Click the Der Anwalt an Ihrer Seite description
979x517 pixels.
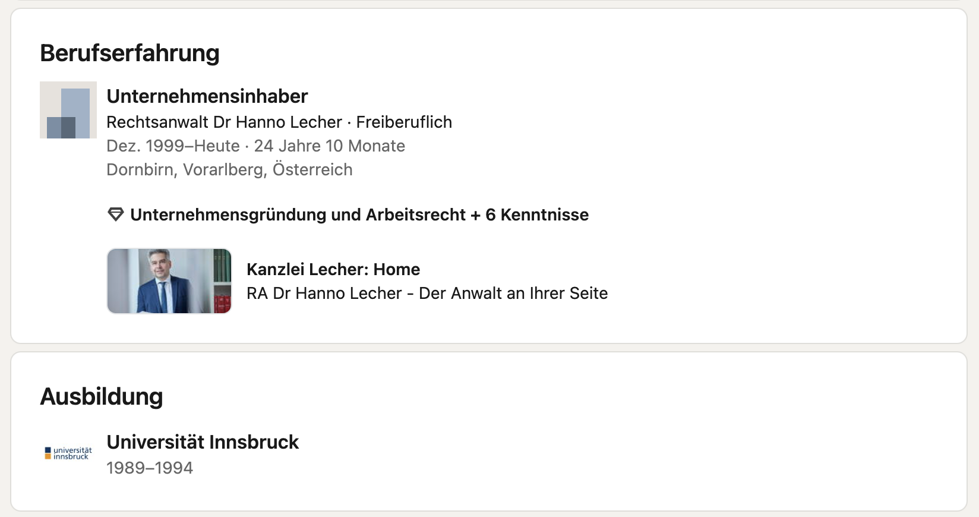pyautogui.click(x=513, y=294)
